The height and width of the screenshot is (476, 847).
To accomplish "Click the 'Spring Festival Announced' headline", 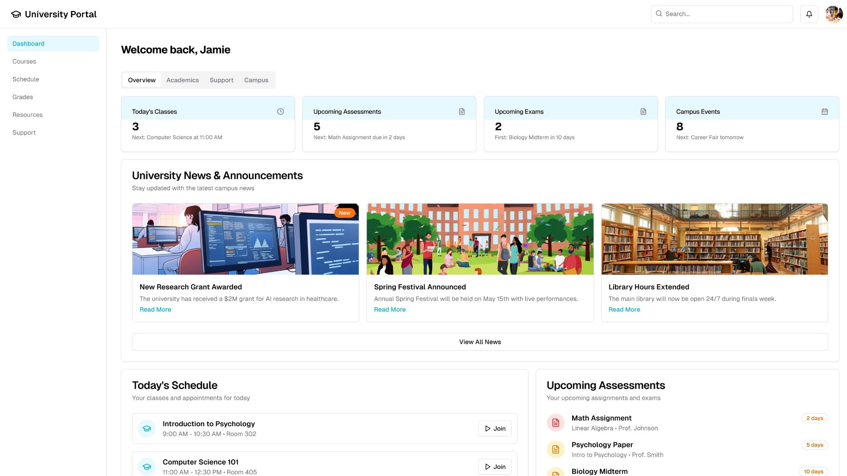I will (x=420, y=287).
